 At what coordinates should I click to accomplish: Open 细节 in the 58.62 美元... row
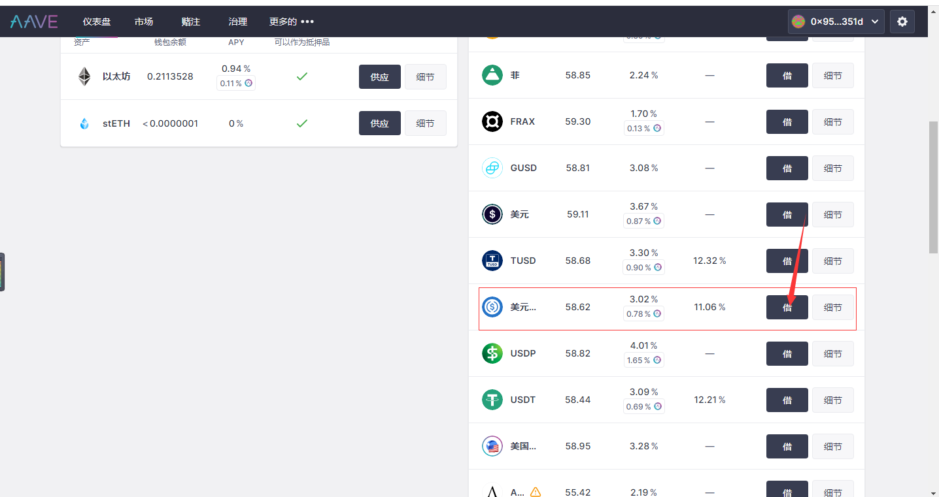833,307
